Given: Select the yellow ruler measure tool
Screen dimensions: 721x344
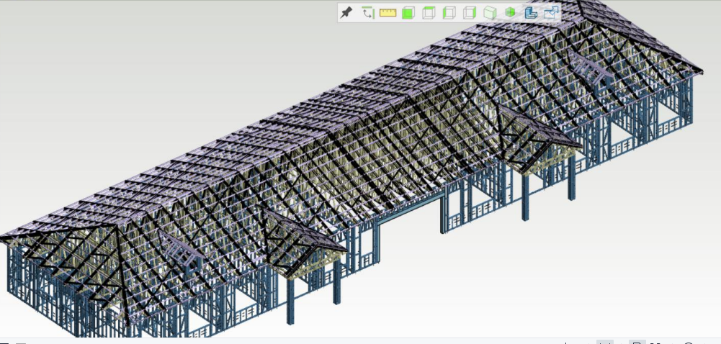Looking at the screenshot, I should tap(388, 13).
